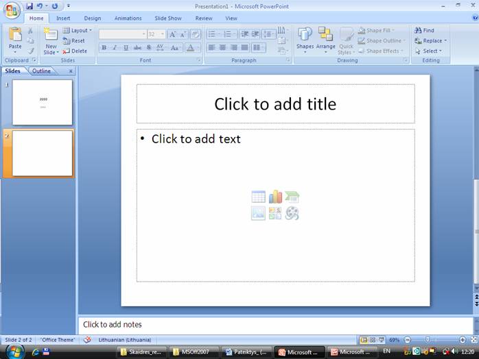Toggle Align Text Left
The width and height of the screenshot is (479, 359).
click(211, 47)
